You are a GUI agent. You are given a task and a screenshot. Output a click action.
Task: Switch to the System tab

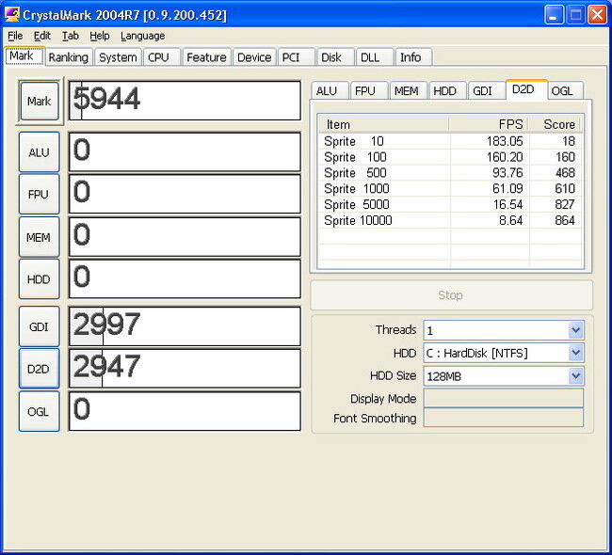[118, 57]
